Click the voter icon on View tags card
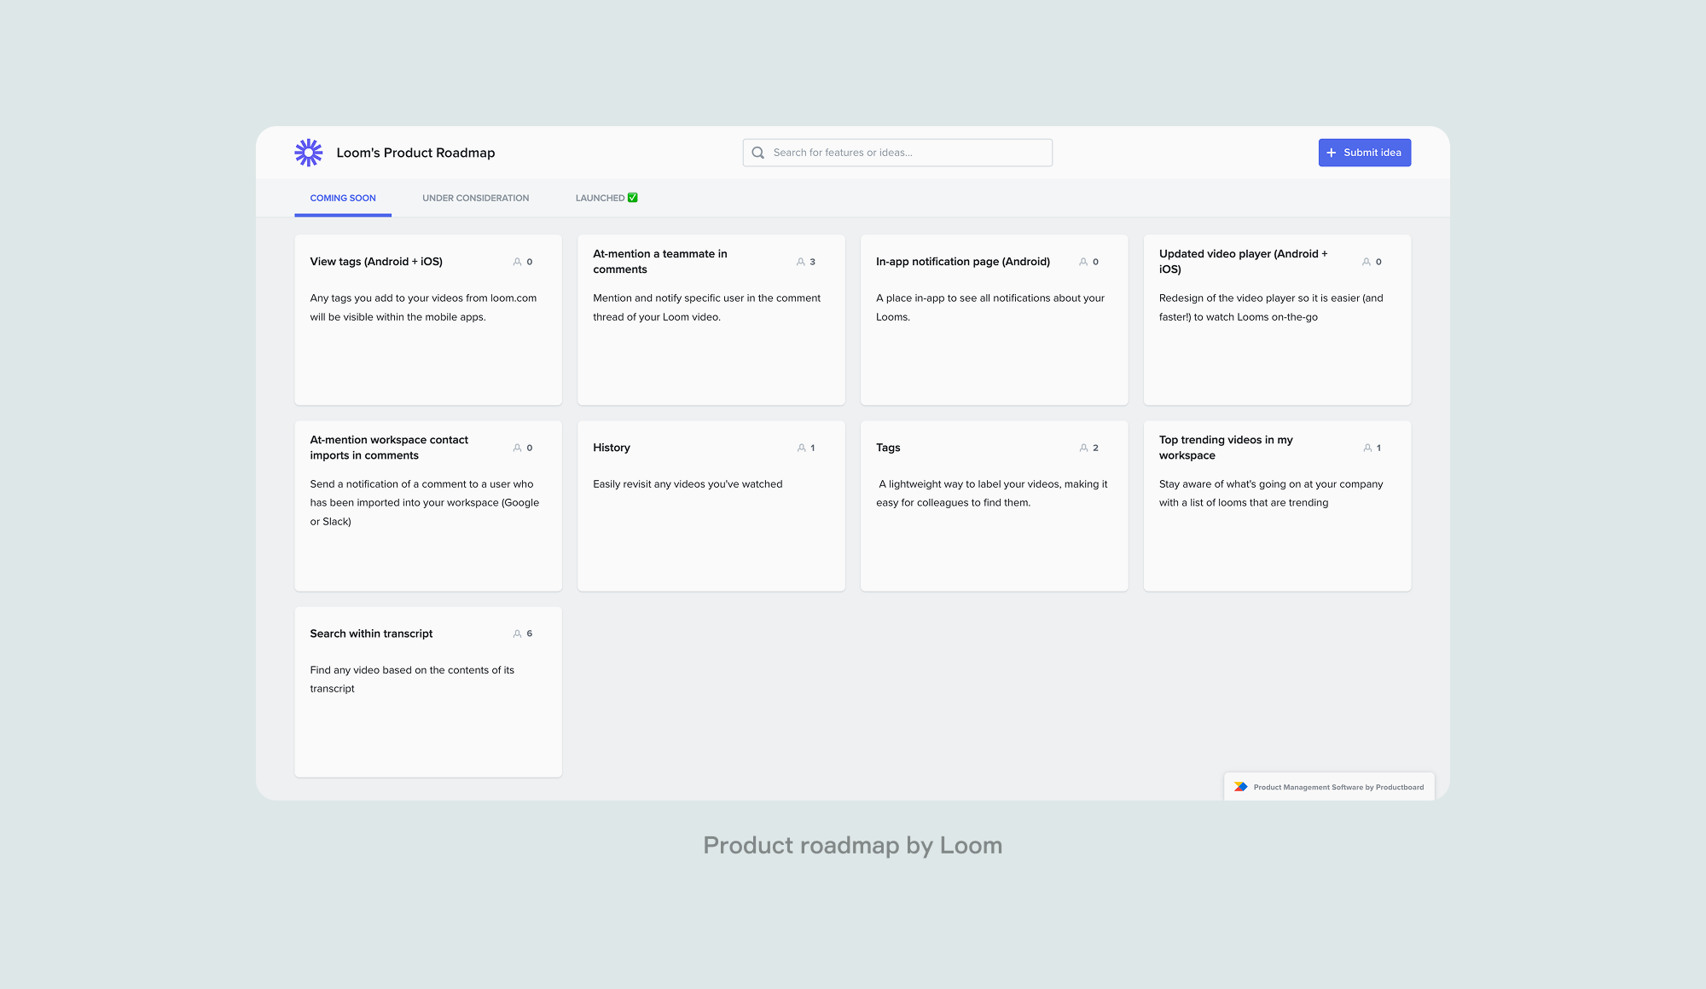 click(x=518, y=262)
